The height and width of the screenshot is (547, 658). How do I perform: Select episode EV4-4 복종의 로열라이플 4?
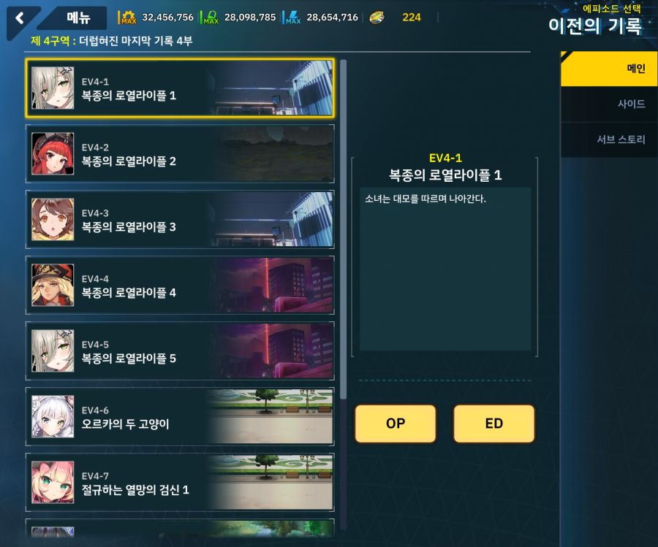[x=180, y=286]
